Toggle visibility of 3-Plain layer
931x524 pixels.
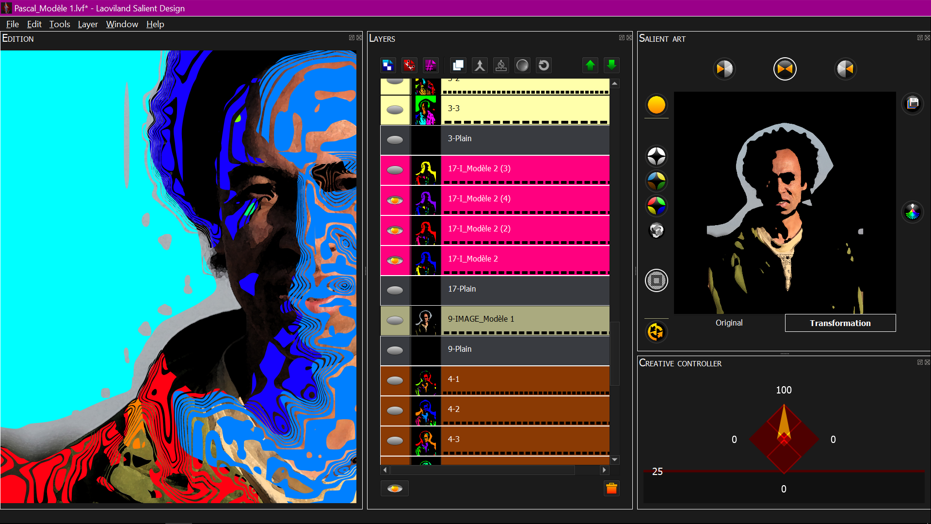coord(395,140)
